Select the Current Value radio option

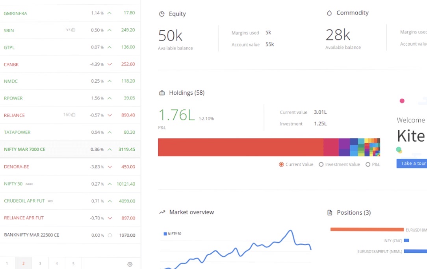tap(281, 164)
